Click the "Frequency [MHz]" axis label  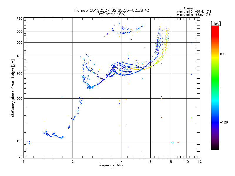coord(111,165)
